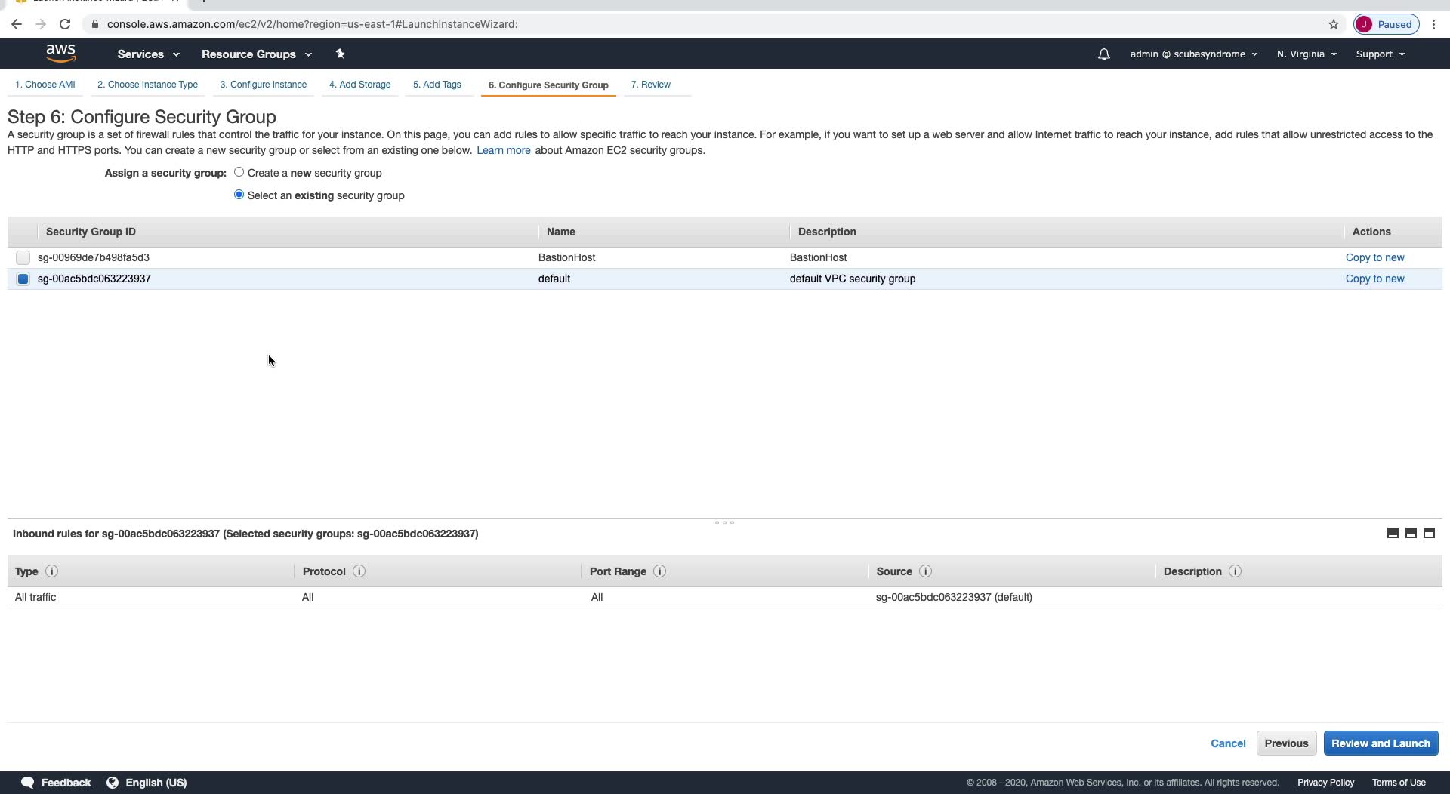
Task: Click the pin shortcuts icon in navbar
Action: (x=340, y=54)
